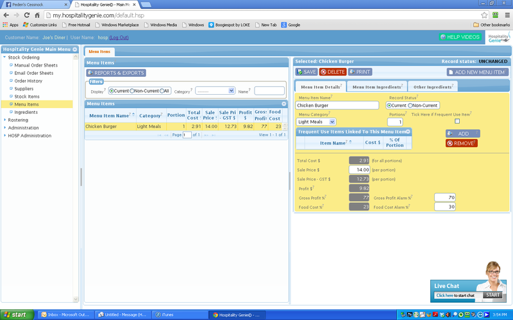Image resolution: width=513 pixels, height=320 pixels.
Task: Open the Menu Category dropdown
Action: click(316, 122)
